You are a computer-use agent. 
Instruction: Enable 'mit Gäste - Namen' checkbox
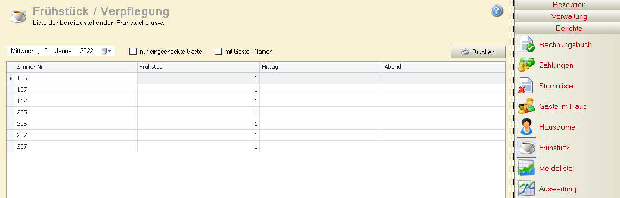tap(218, 52)
